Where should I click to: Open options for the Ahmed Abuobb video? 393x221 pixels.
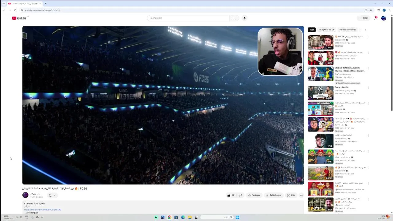[368, 135]
